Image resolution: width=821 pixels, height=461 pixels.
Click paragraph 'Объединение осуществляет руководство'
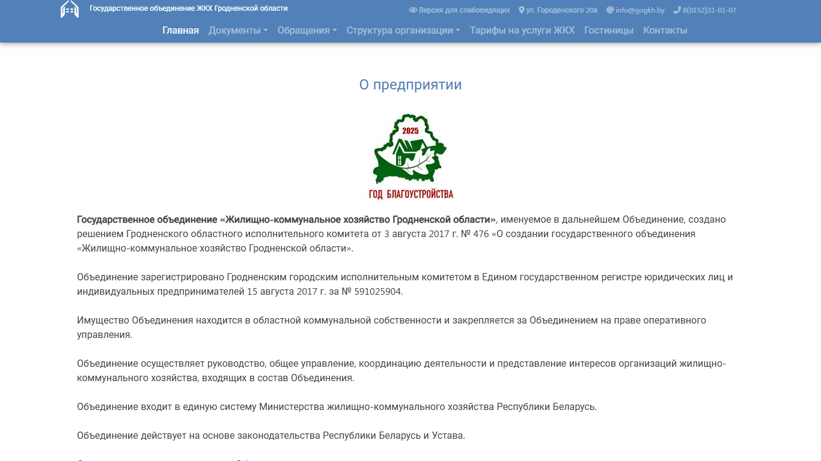[401, 371]
